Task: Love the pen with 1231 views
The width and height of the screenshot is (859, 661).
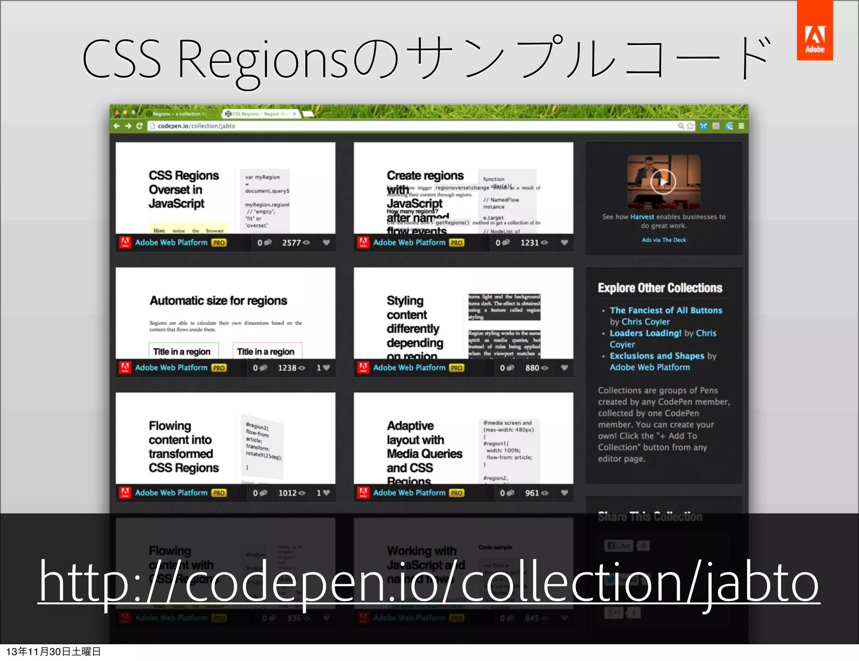Action: (x=564, y=242)
